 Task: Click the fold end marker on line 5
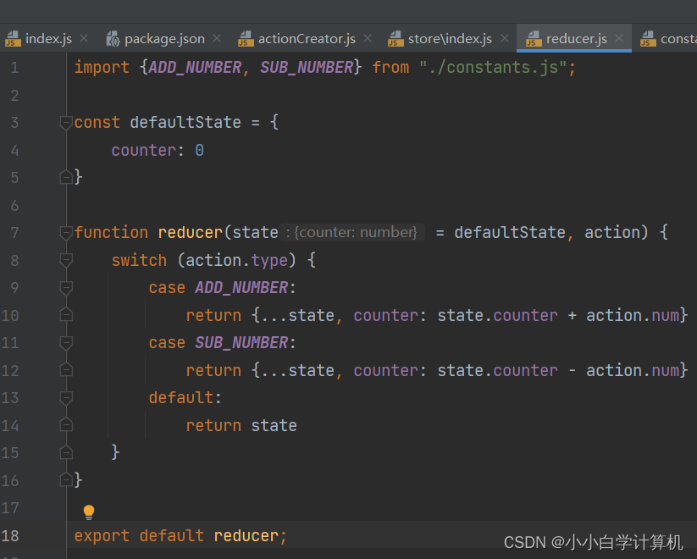point(66,177)
